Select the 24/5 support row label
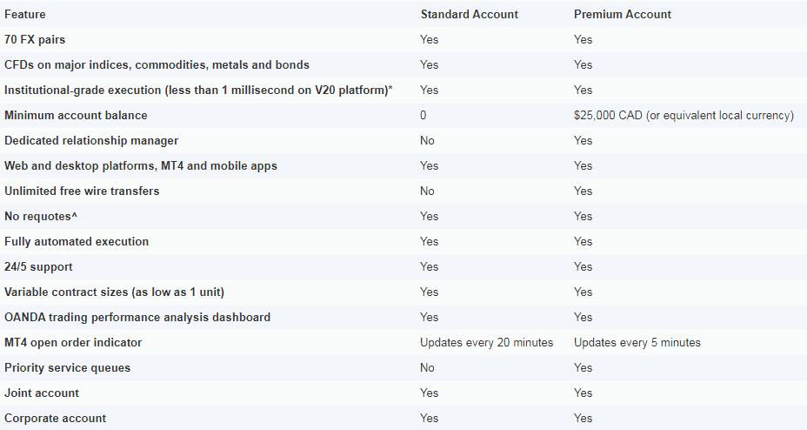 [x=38, y=266]
